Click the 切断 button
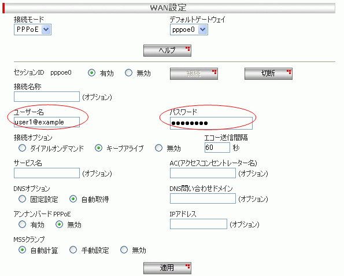 click(268, 74)
